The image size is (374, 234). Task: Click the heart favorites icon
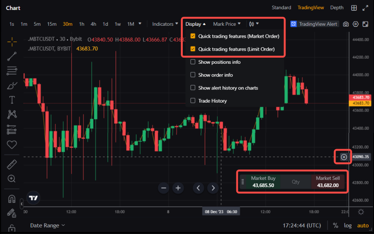point(12,144)
